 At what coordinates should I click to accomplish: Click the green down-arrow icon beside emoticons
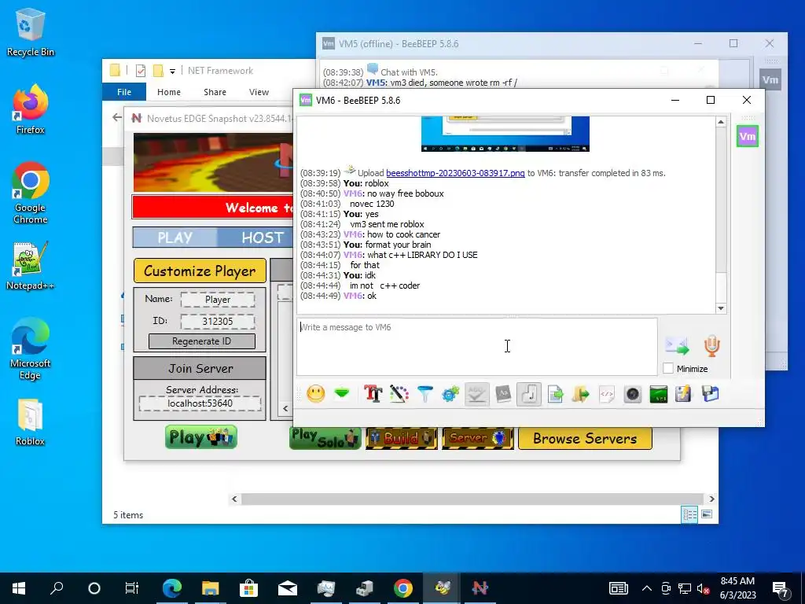pos(342,394)
